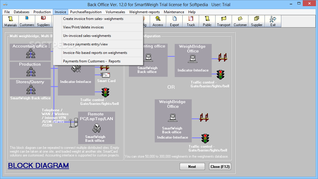Viewport: 318px width, 179px height.
Task: Click 'SmartWeigh Back-office' caption under Stores/Quarry
Action: pos(31,98)
